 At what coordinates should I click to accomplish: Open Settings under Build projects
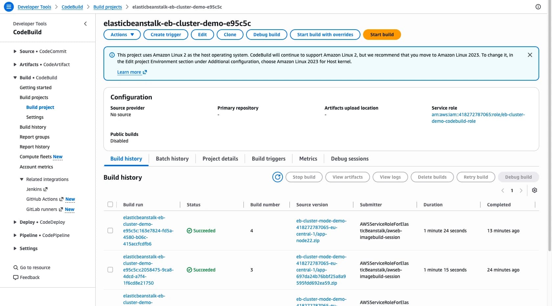[x=35, y=117]
